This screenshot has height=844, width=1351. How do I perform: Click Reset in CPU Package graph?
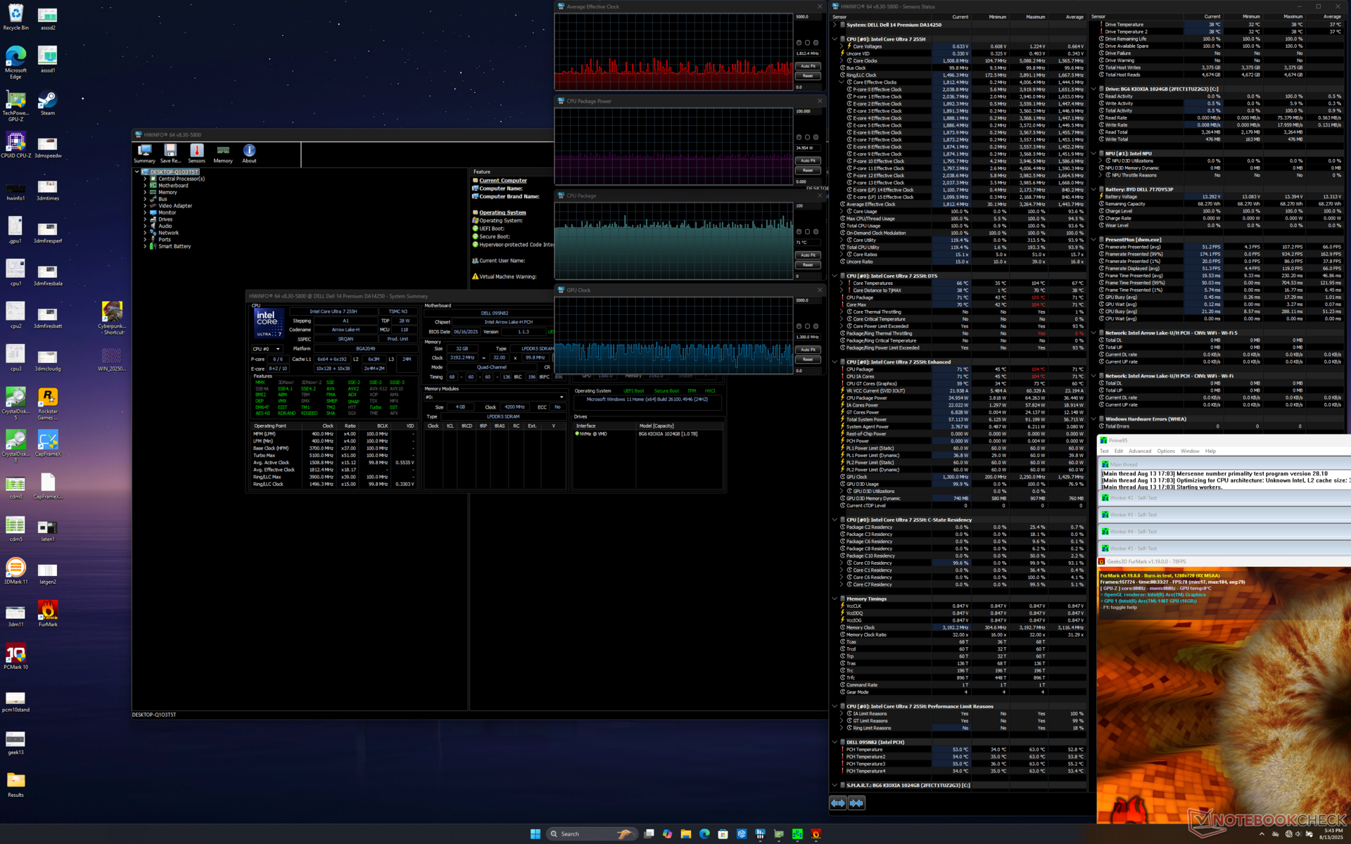808,265
